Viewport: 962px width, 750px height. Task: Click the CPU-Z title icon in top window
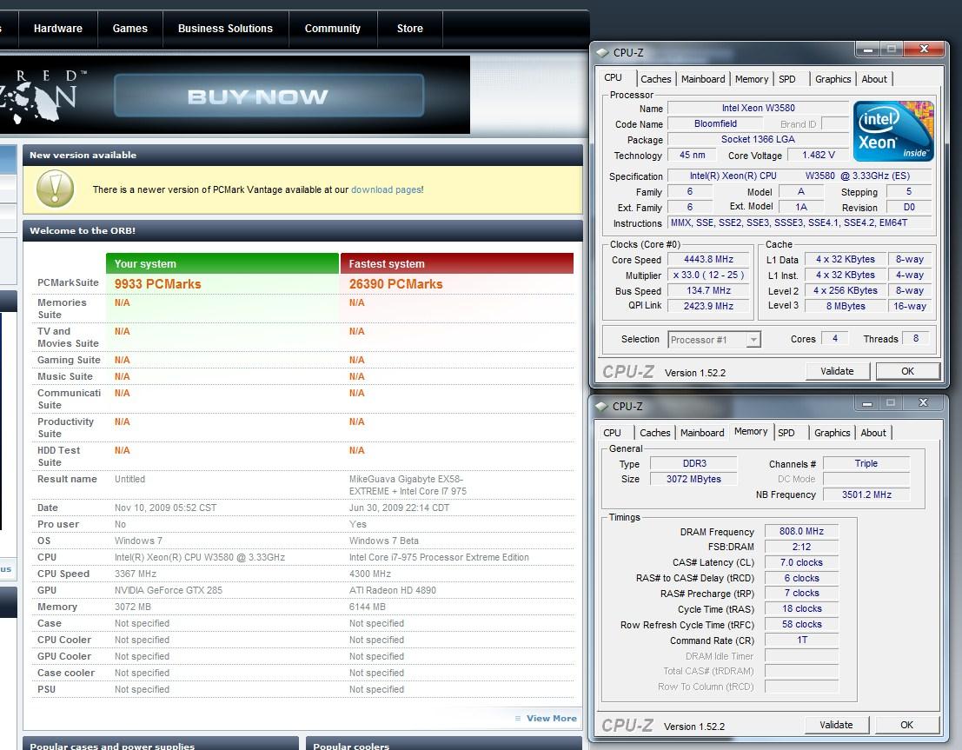[602, 53]
